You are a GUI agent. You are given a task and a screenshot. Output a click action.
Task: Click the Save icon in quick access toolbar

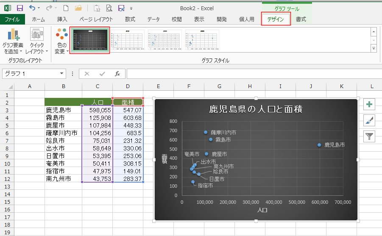tap(20, 8)
